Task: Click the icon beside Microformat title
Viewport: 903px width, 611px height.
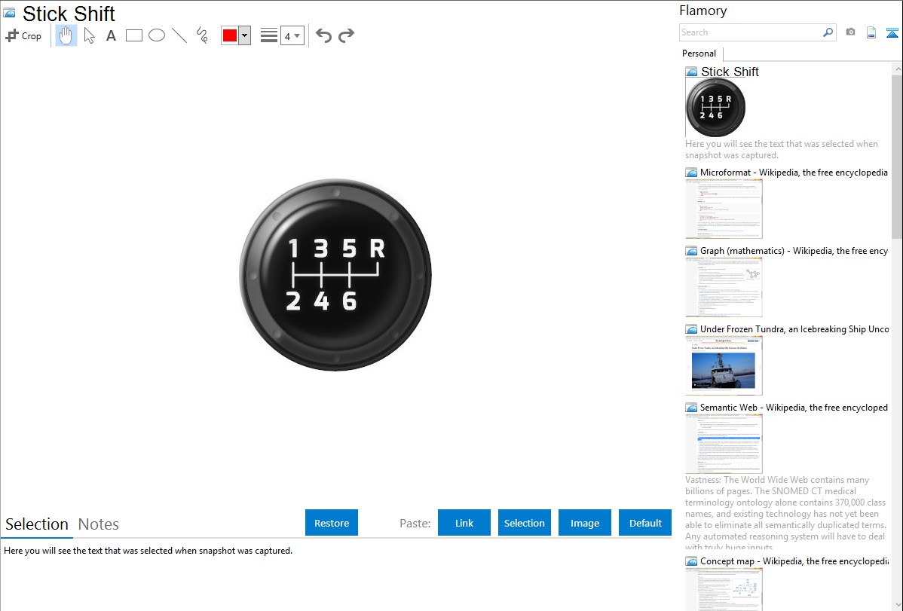Action: point(691,173)
